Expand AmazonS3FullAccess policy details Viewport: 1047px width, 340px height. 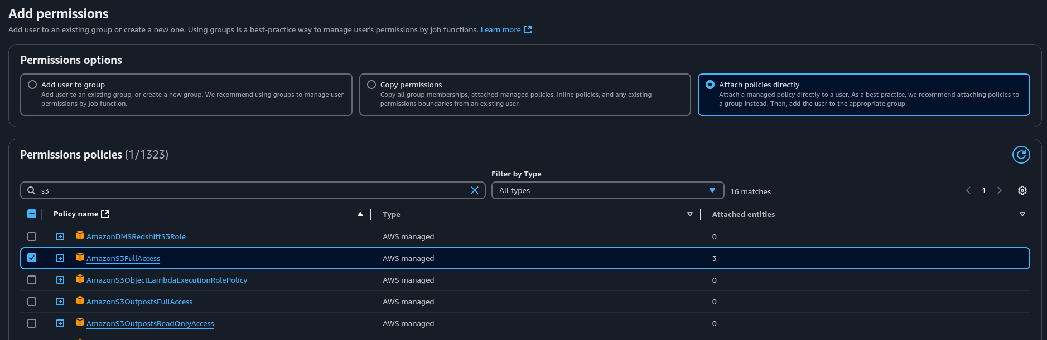coord(60,258)
